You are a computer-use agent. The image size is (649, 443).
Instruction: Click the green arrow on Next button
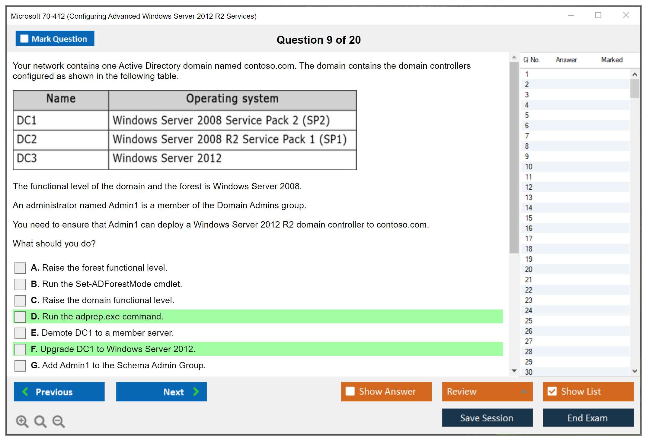[196, 391]
